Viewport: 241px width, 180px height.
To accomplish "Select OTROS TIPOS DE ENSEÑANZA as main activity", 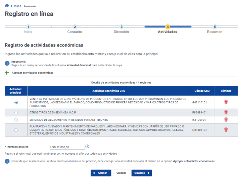I will point(16,112).
